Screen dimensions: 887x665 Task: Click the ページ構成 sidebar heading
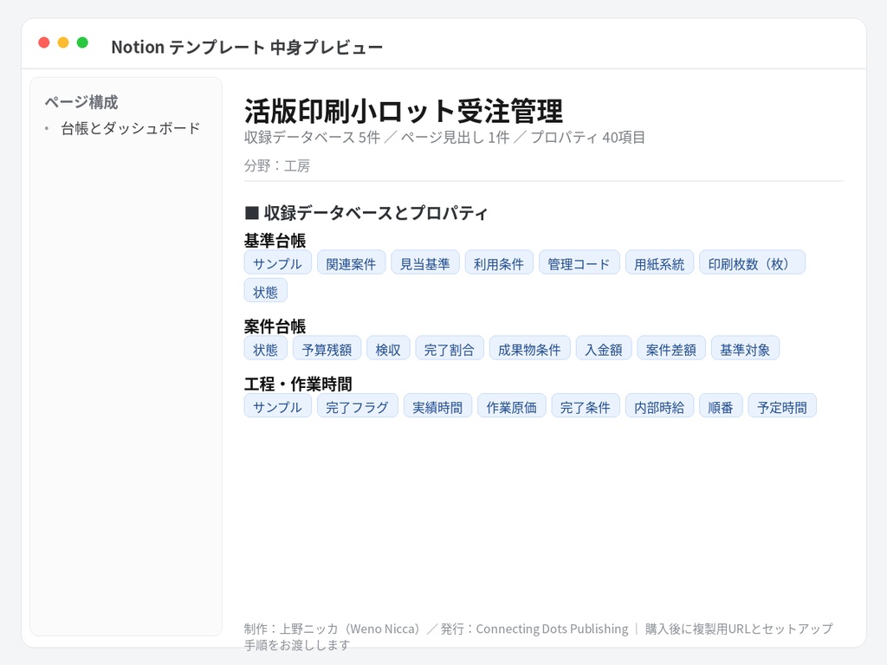(x=81, y=102)
